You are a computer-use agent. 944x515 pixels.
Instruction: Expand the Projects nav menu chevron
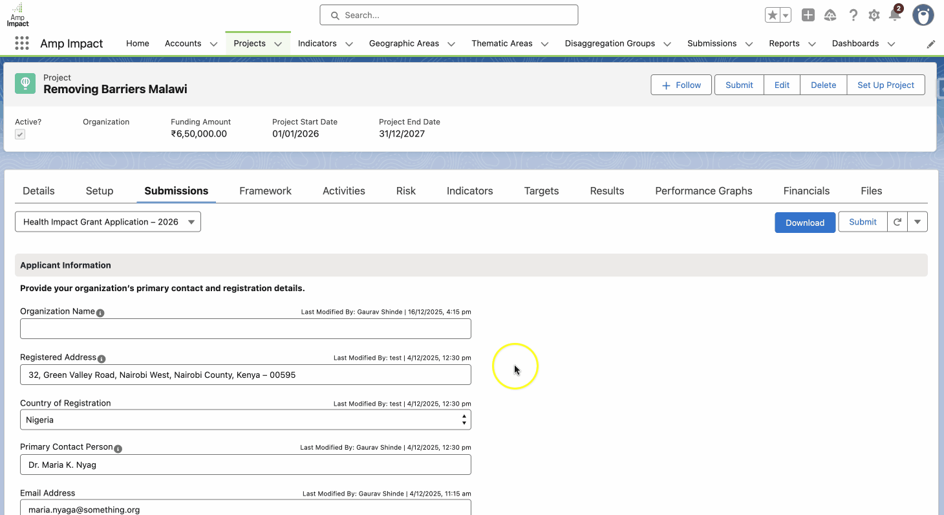pyautogui.click(x=278, y=44)
